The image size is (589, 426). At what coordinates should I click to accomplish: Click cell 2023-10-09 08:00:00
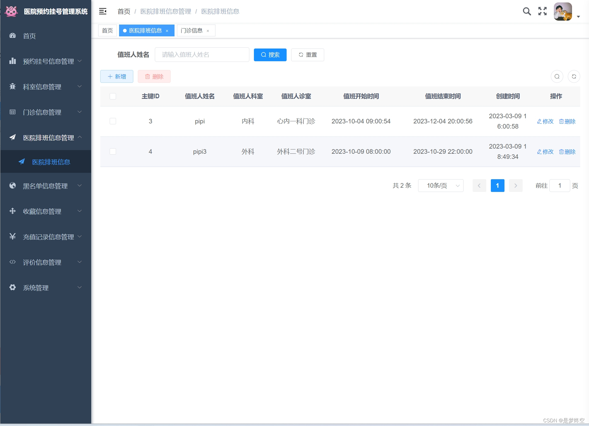point(361,152)
